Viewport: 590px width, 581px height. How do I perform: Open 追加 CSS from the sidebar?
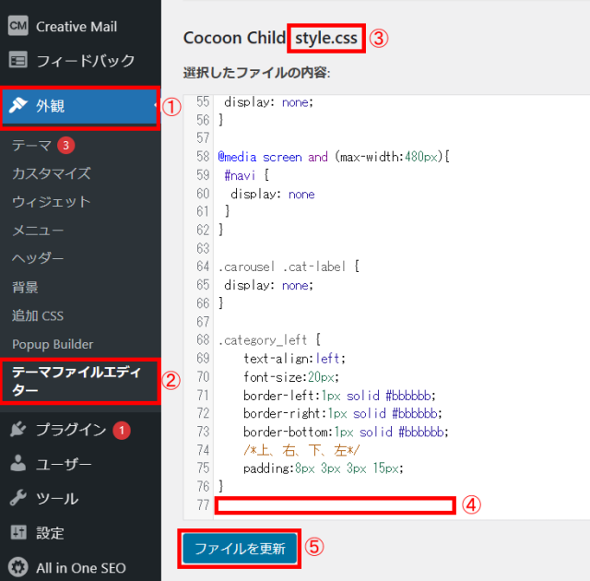click(38, 315)
